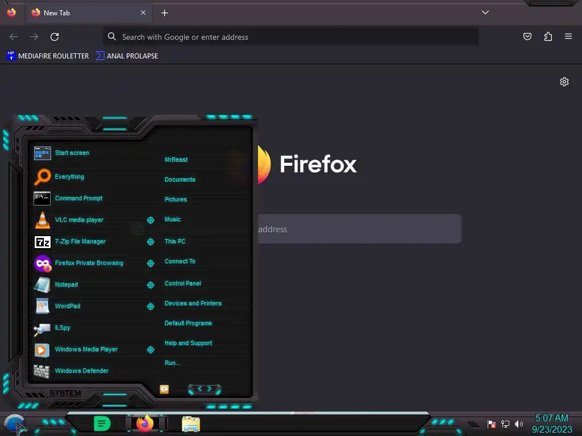
Task: Personalize new tab gear icon
Action: (x=564, y=82)
